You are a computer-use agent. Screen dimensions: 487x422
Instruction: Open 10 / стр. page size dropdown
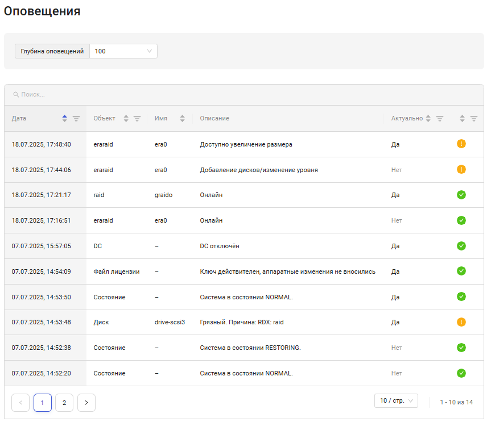[x=396, y=401]
